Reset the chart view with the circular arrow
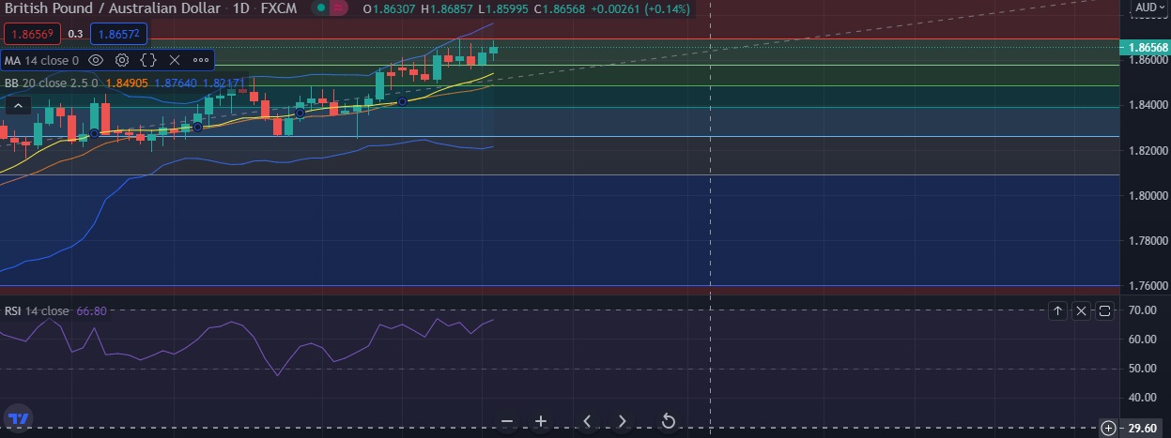Viewport: 1171px width, 438px height. (x=669, y=421)
